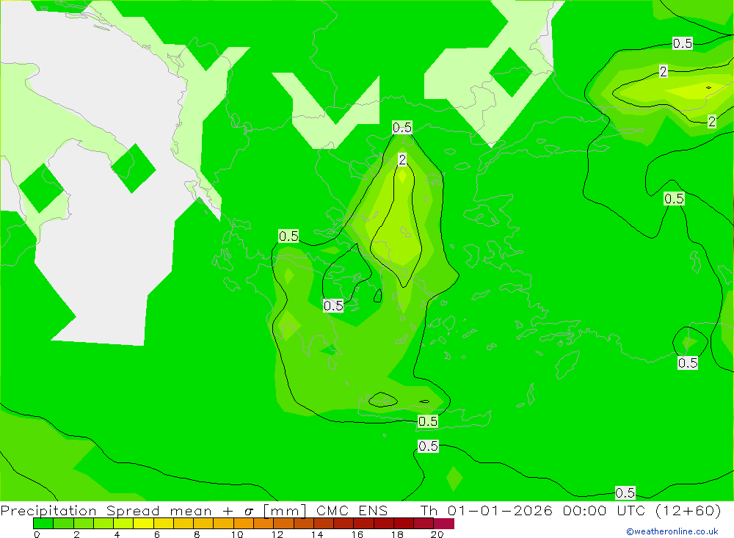Pick the orange 10–11 mm legend swatch
Viewport: 734px width, 538px height.
pyautogui.click(x=244, y=523)
